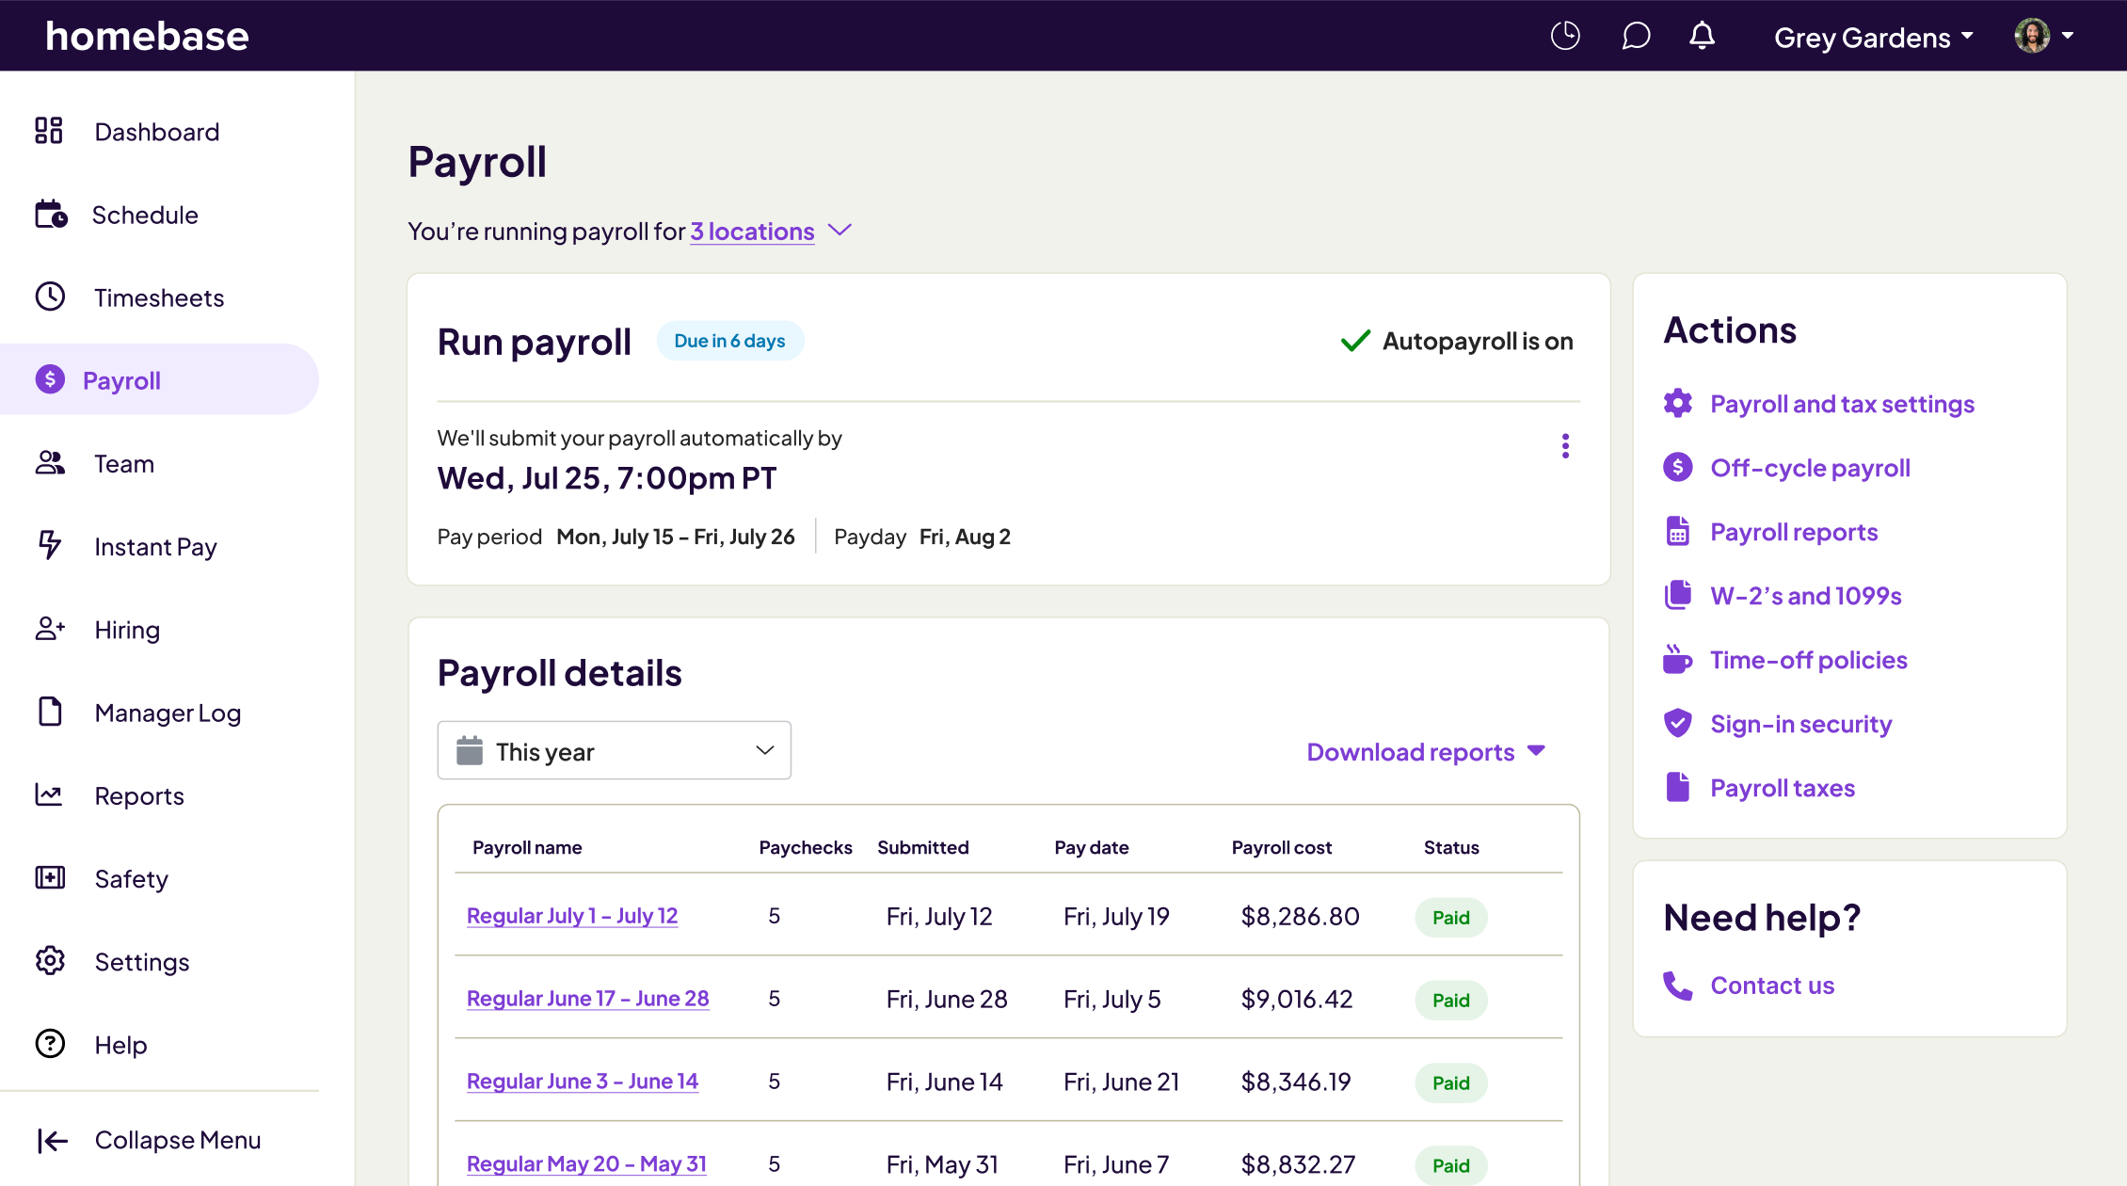Click the Paid status for June 3 – June 14
The image size is (2127, 1186).
point(1450,1083)
